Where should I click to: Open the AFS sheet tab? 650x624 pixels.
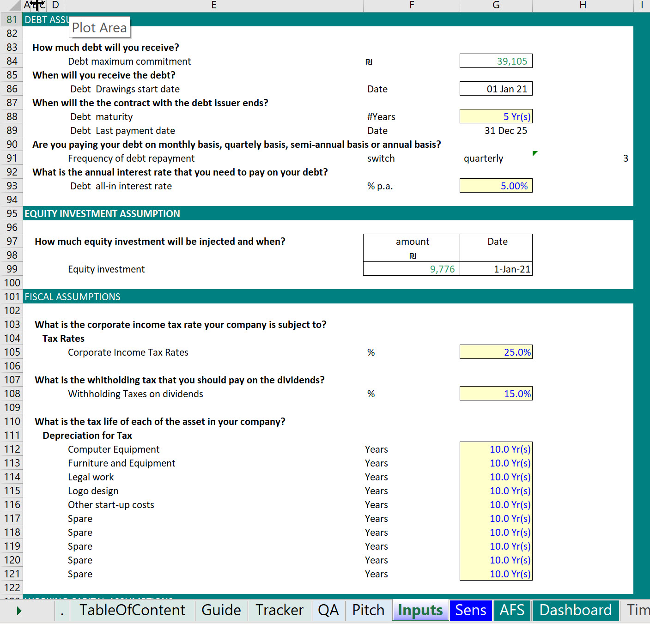tap(512, 610)
